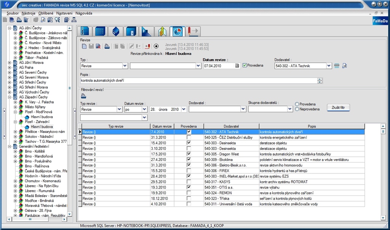Image resolution: width=390 pixels, height=230 pixels.
Task: Open the Nastavení menu
Action: click(x=64, y=13)
